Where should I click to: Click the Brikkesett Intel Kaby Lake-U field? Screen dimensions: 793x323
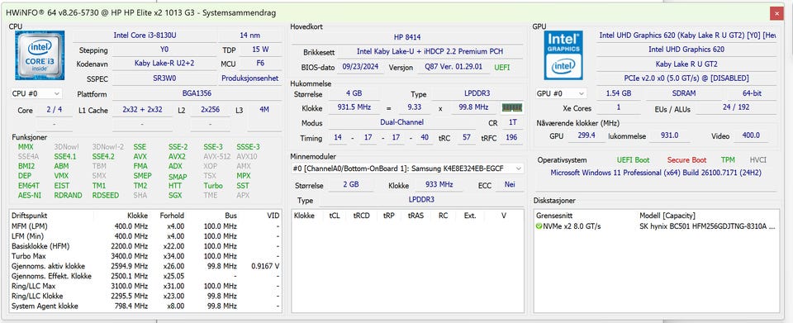430,51
